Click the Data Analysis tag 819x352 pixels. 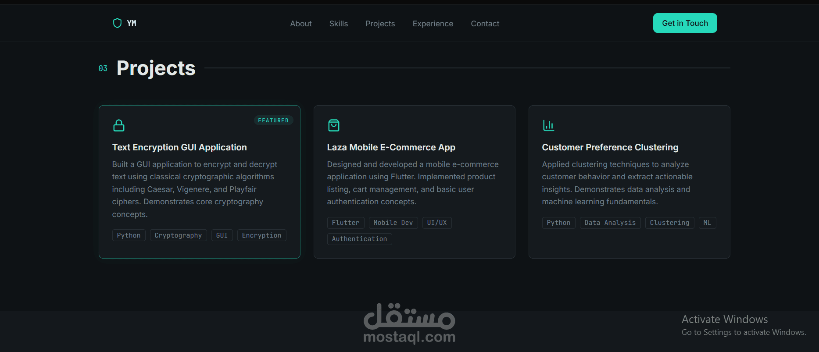[x=610, y=223]
